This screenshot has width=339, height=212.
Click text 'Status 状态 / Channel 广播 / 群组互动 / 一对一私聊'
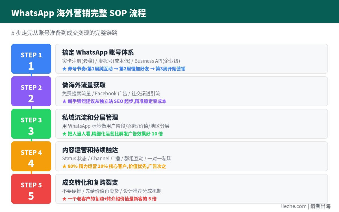pos(117,159)
